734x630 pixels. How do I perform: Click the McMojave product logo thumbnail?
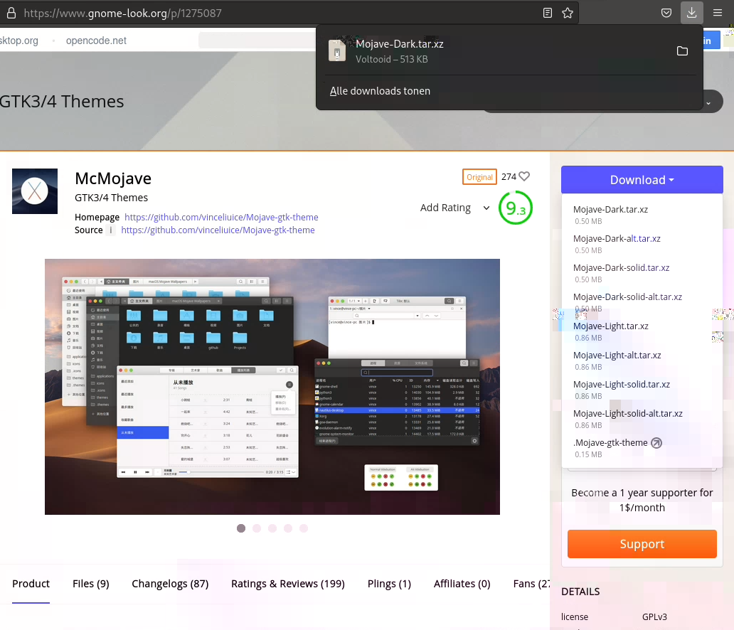coord(35,191)
